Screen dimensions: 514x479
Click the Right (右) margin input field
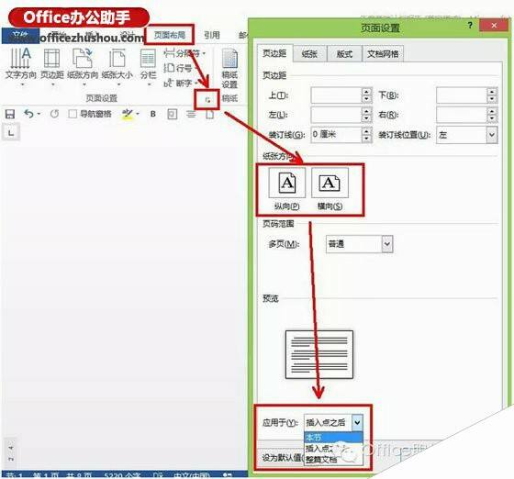click(x=462, y=115)
